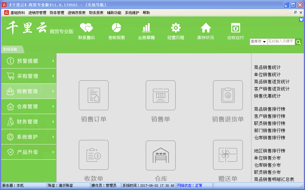
Task: Open the 销售订单 document icon
Action: coord(93,95)
